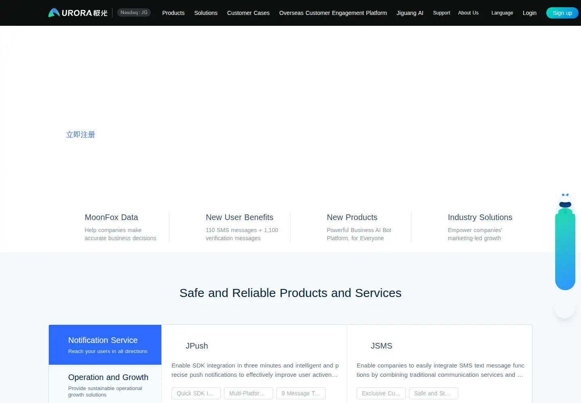Go to Customer Cases
The image size is (581, 403).
[248, 13]
